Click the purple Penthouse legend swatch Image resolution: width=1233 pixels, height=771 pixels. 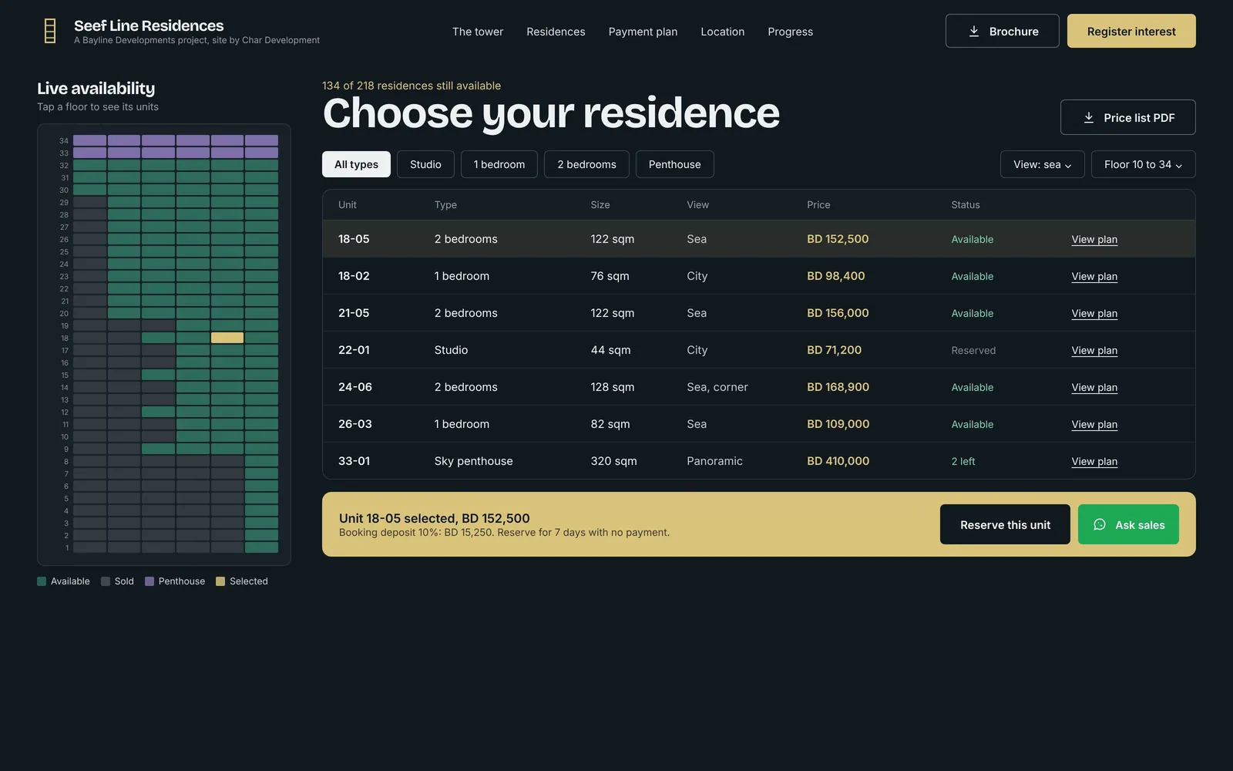[x=150, y=581]
